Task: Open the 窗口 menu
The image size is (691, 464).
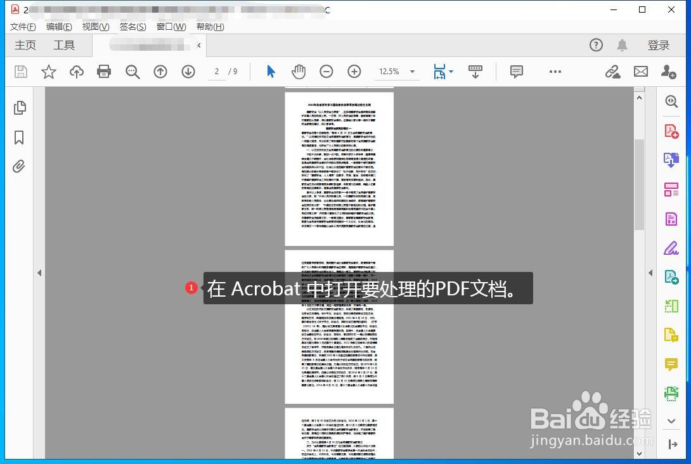Action: (171, 27)
